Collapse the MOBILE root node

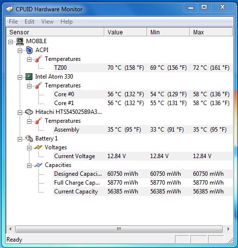tap(11, 42)
